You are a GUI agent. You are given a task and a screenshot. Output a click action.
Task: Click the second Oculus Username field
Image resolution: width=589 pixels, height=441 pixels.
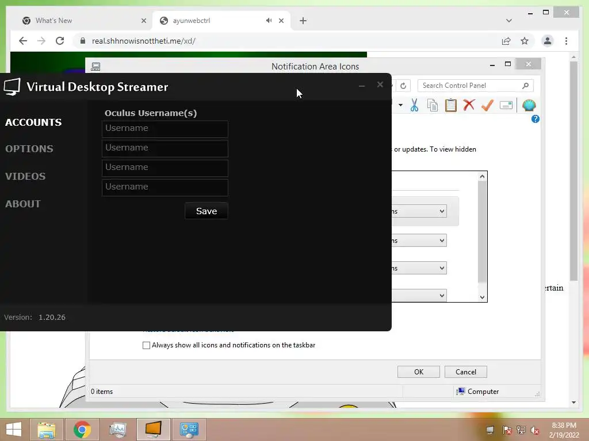165,149
